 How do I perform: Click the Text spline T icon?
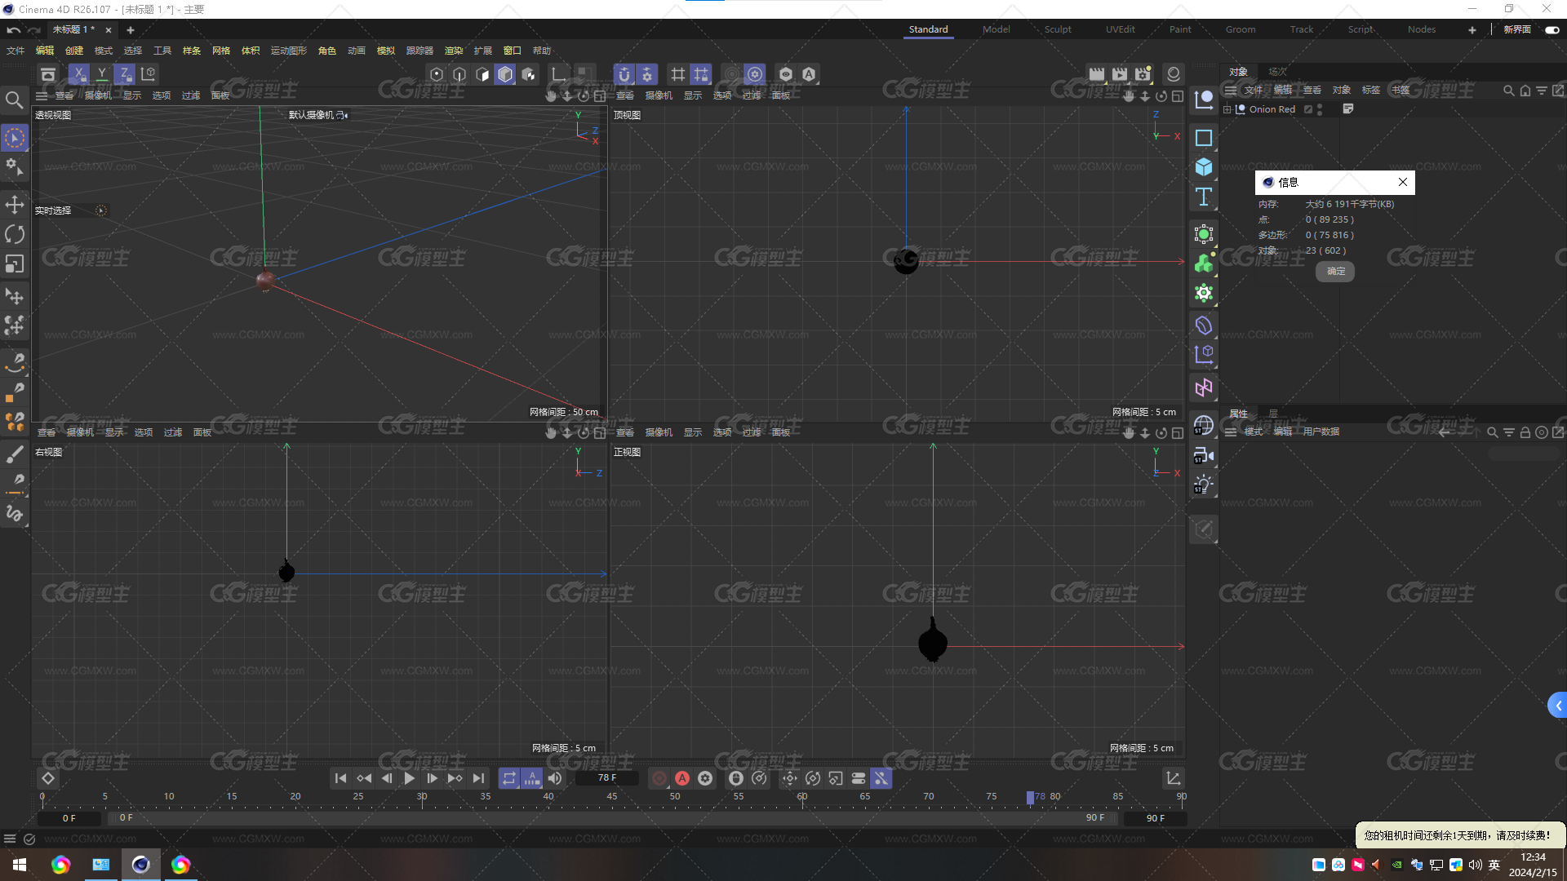pyautogui.click(x=1204, y=197)
